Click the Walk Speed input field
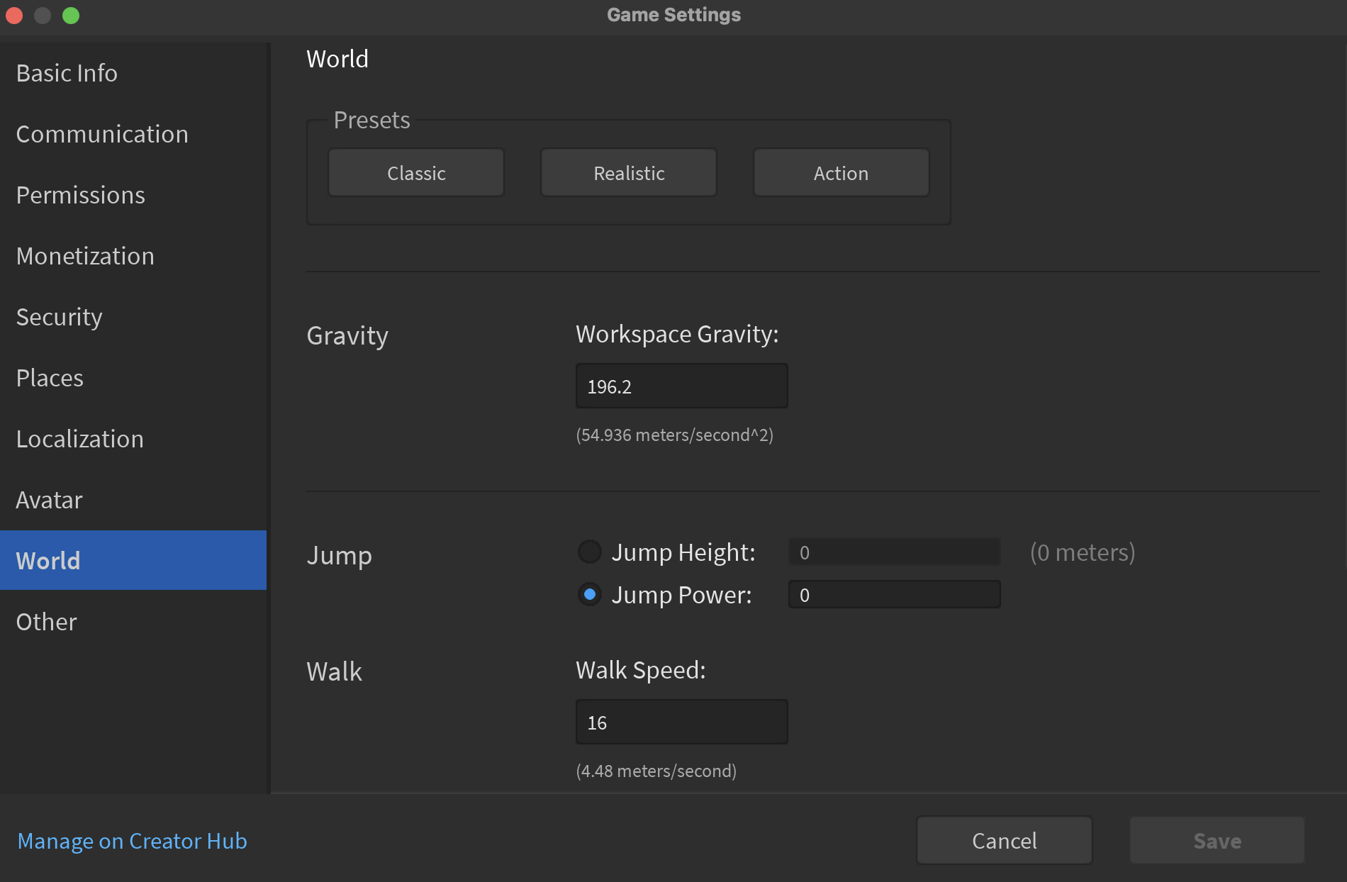The image size is (1347, 882). coord(681,722)
